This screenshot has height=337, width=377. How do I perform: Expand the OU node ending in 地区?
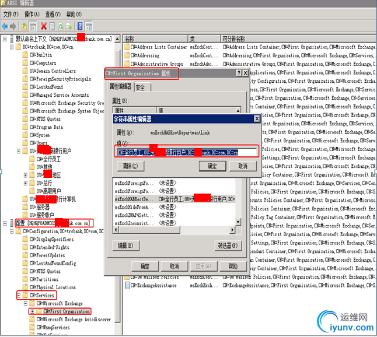click(26, 175)
